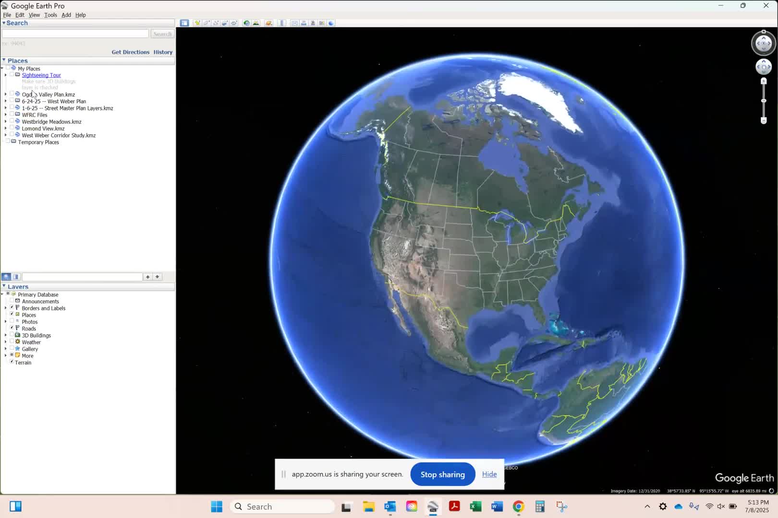Open the File menu
Viewport: 778px width, 518px height.
pyautogui.click(x=7, y=15)
